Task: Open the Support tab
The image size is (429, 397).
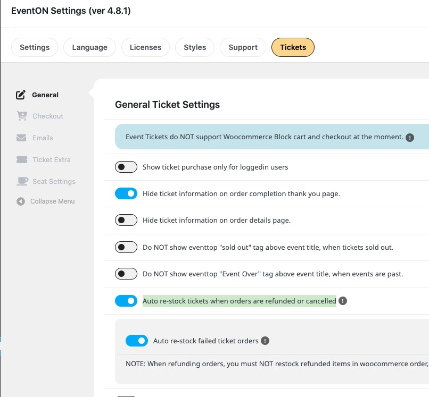Action: [243, 47]
